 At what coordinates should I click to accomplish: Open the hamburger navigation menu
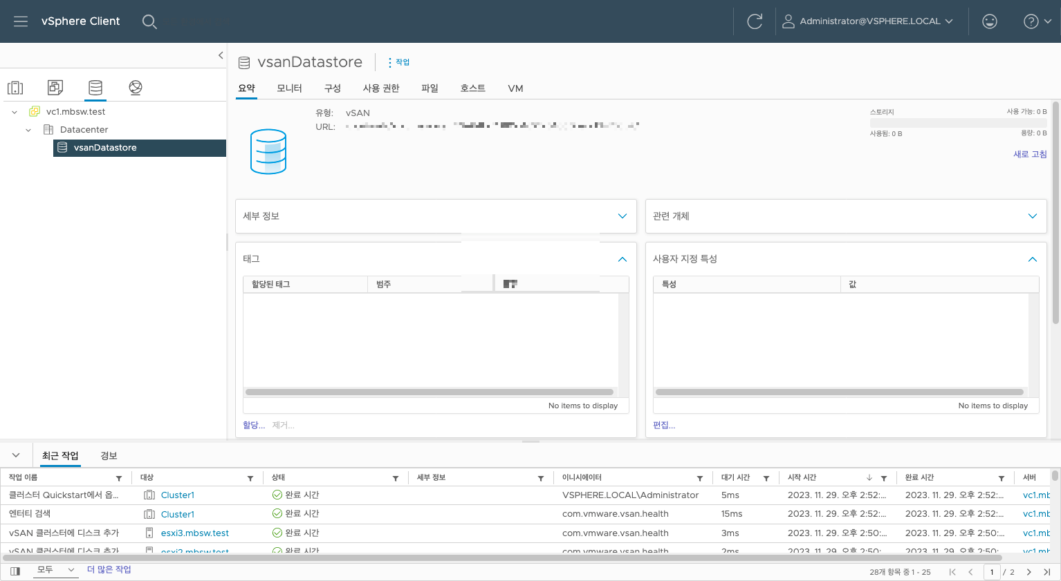tap(21, 21)
